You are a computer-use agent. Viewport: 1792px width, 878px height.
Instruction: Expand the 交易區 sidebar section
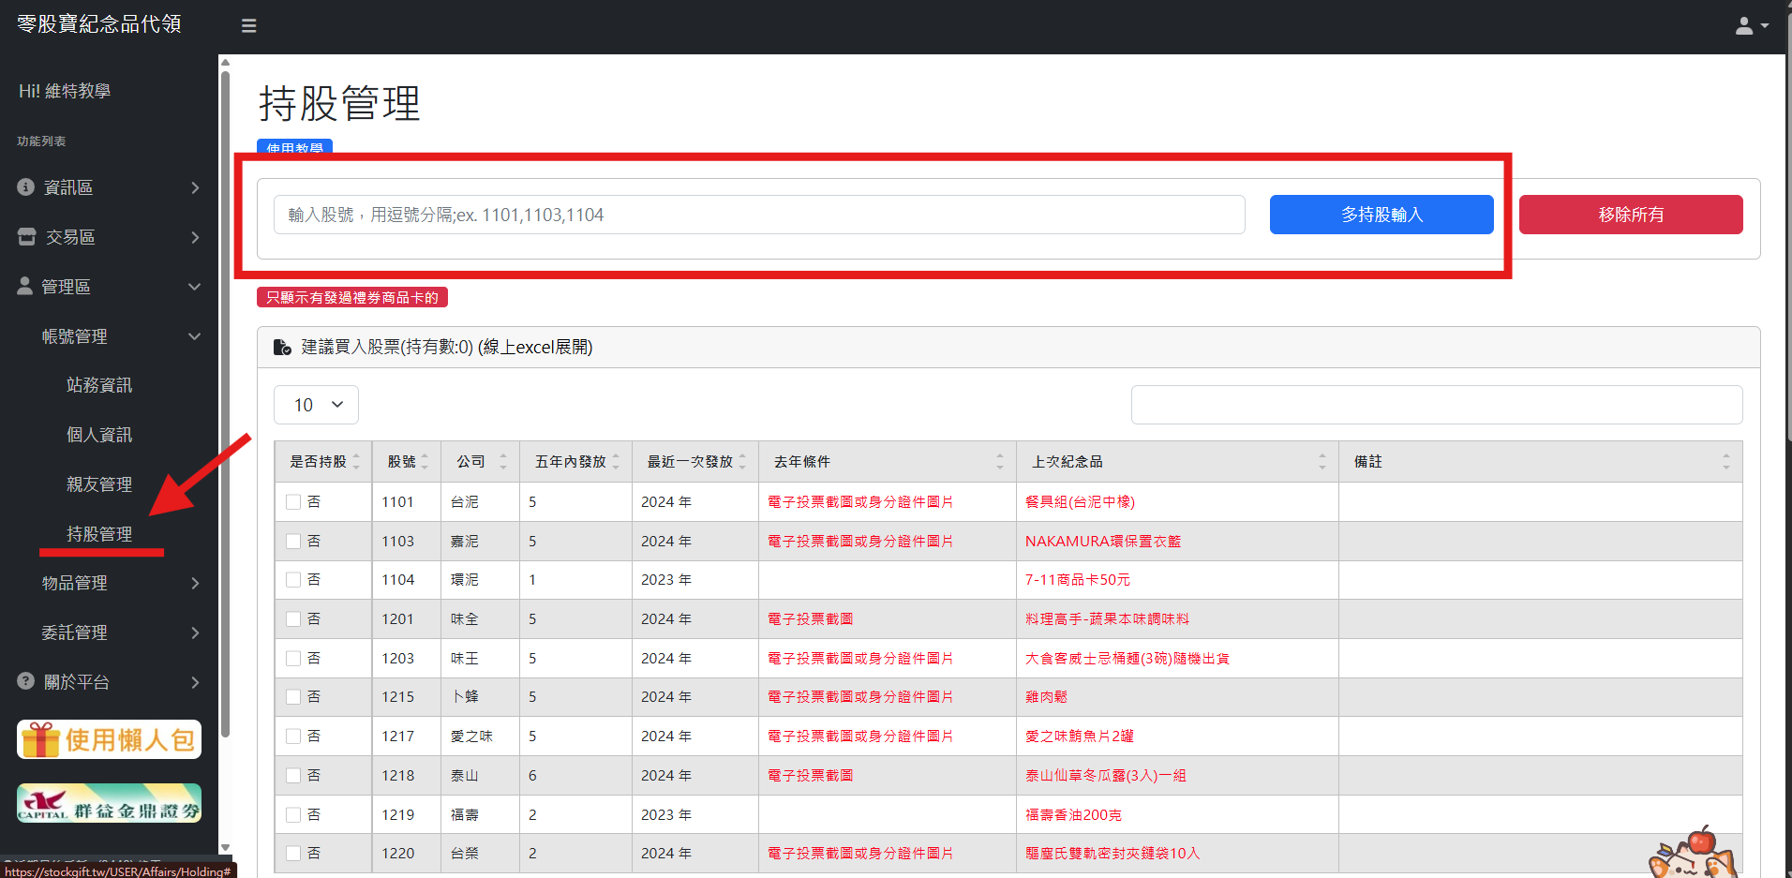pos(109,237)
